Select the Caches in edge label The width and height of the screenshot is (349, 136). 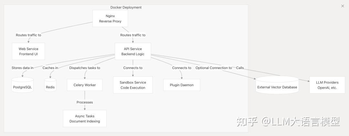(x=50, y=68)
